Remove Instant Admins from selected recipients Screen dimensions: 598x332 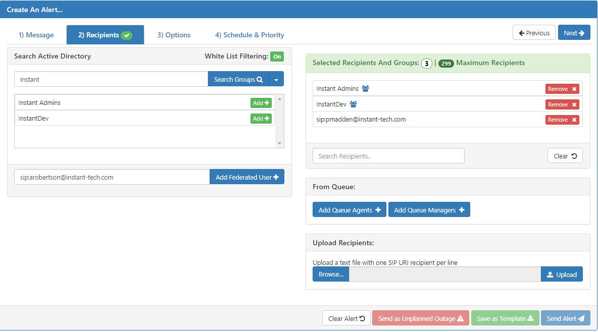click(562, 89)
